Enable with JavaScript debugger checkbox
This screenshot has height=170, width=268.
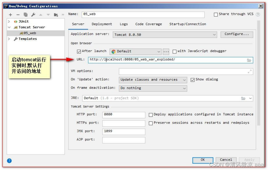[x=174, y=51]
